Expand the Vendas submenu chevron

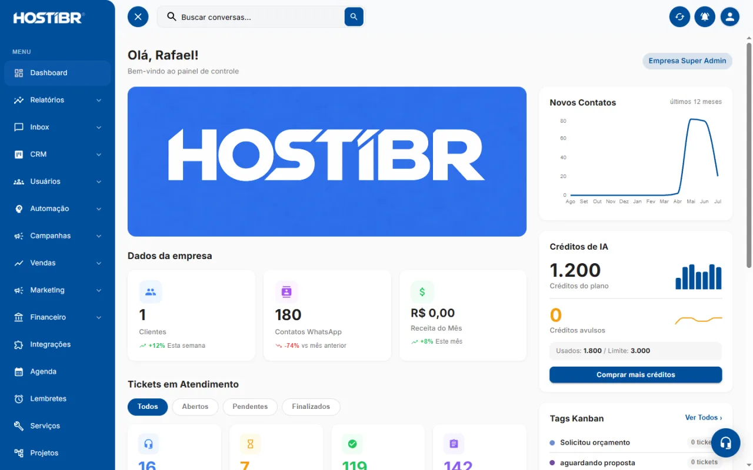click(x=99, y=263)
